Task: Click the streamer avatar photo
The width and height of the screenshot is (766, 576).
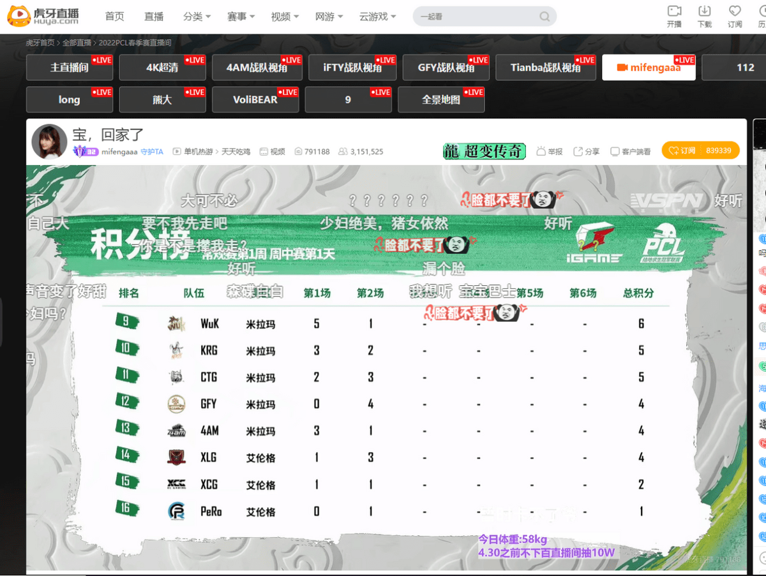Action: 49,142
